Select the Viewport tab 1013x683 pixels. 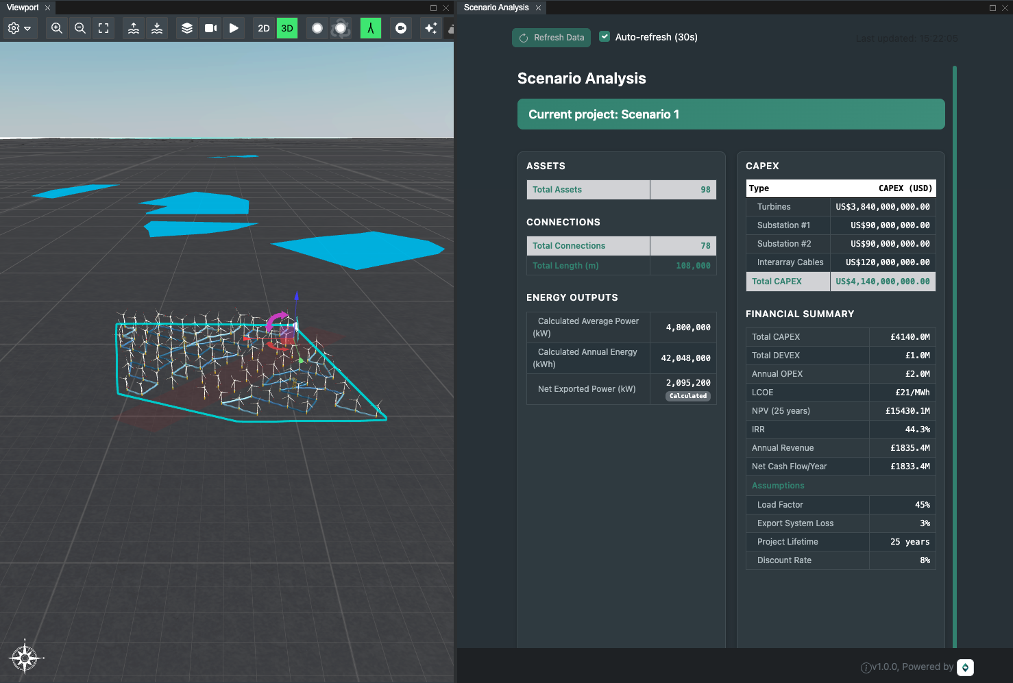click(23, 8)
